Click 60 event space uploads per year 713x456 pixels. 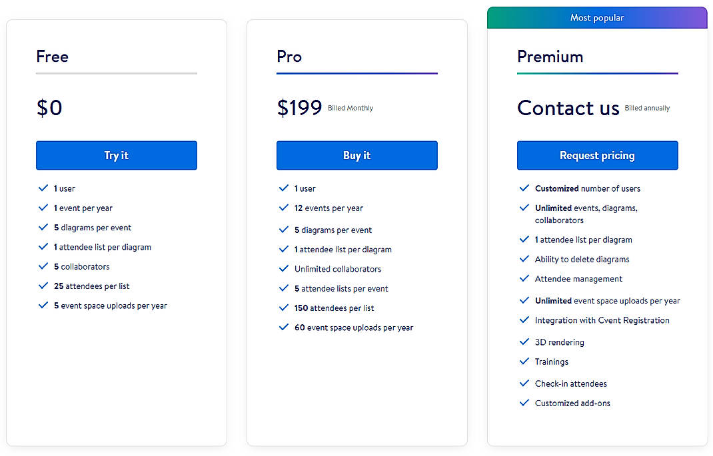(x=354, y=328)
